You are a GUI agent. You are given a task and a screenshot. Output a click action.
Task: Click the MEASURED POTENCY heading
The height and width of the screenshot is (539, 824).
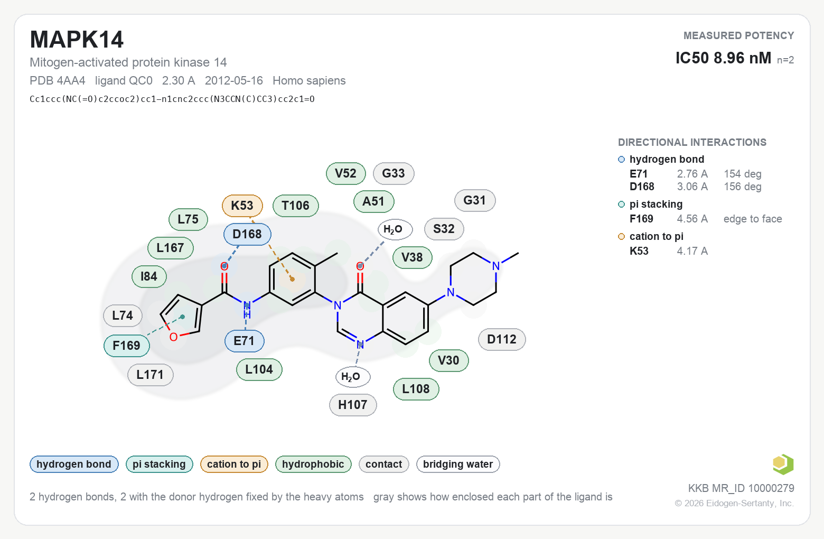pos(738,35)
